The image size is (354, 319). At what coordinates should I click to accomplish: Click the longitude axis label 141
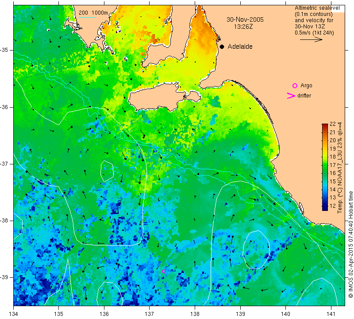(x=331, y=314)
